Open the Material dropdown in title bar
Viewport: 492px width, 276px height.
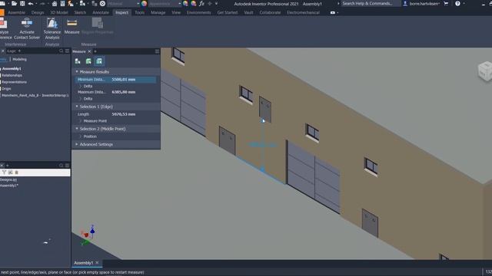[124, 4]
